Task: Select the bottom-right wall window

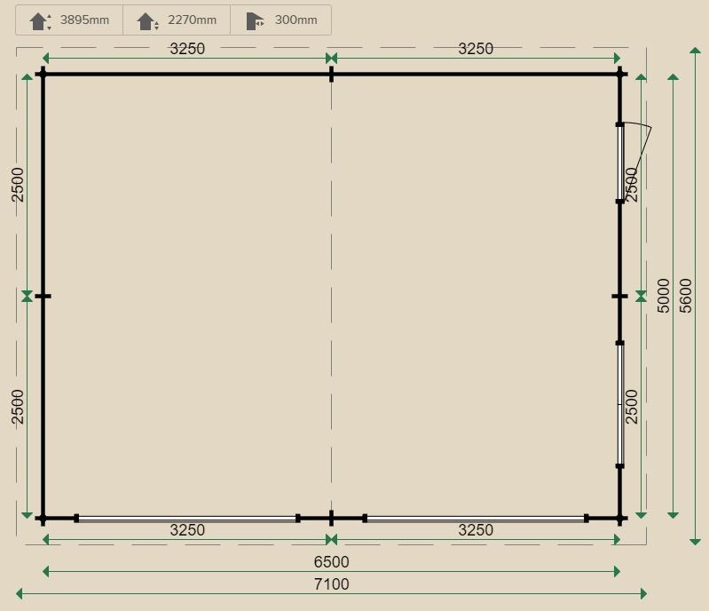Action: (x=476, y=518)
